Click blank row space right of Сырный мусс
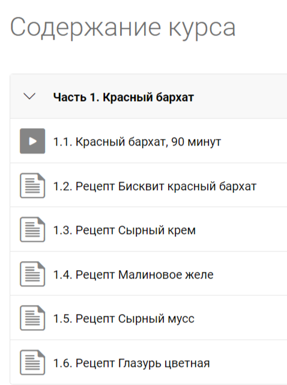287x385 pixels. [x=241, y=318]
